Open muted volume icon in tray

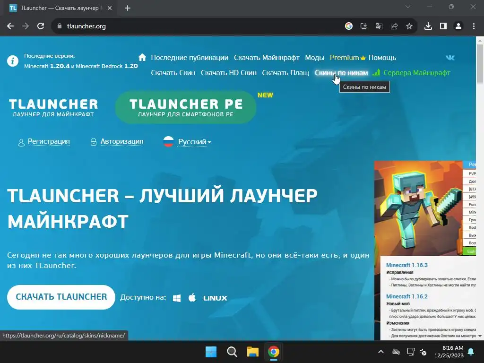423,352
